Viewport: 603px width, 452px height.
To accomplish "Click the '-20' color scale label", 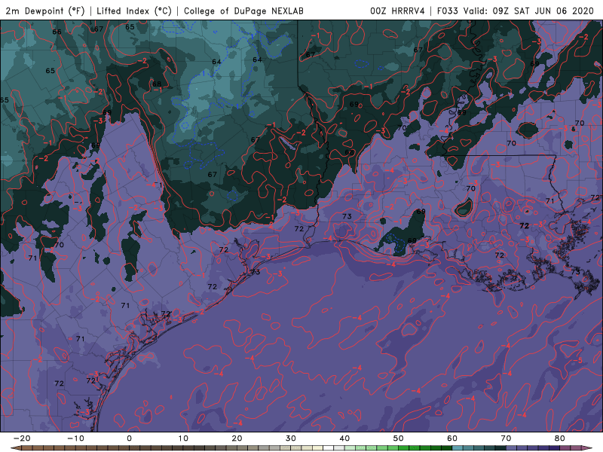I will click(22, 438).
